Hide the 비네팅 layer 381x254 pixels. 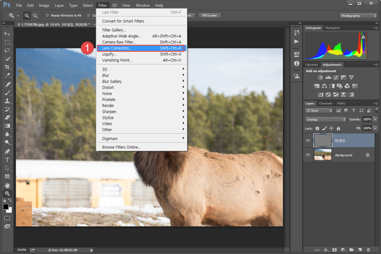click(x=308, y=141)
